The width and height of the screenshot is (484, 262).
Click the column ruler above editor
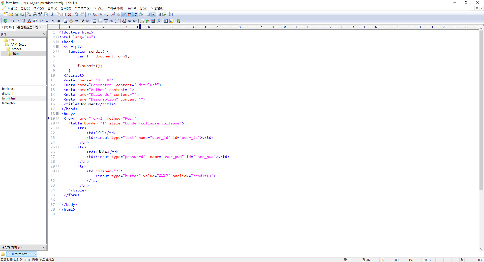tap(269, 27)
